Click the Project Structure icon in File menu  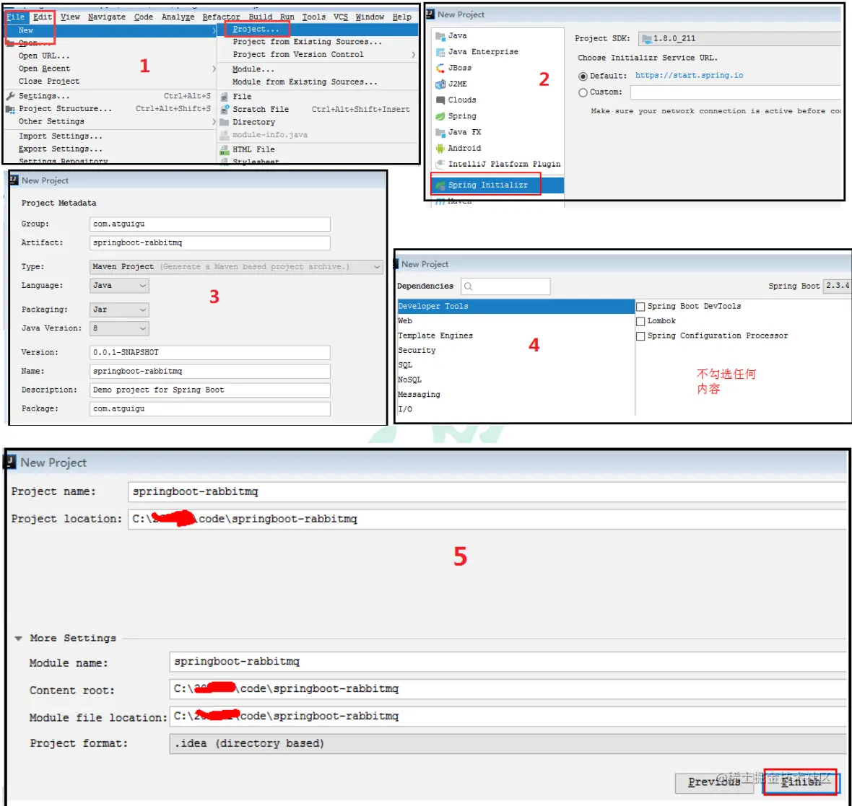pyautogui.click(x=10, y=109)
